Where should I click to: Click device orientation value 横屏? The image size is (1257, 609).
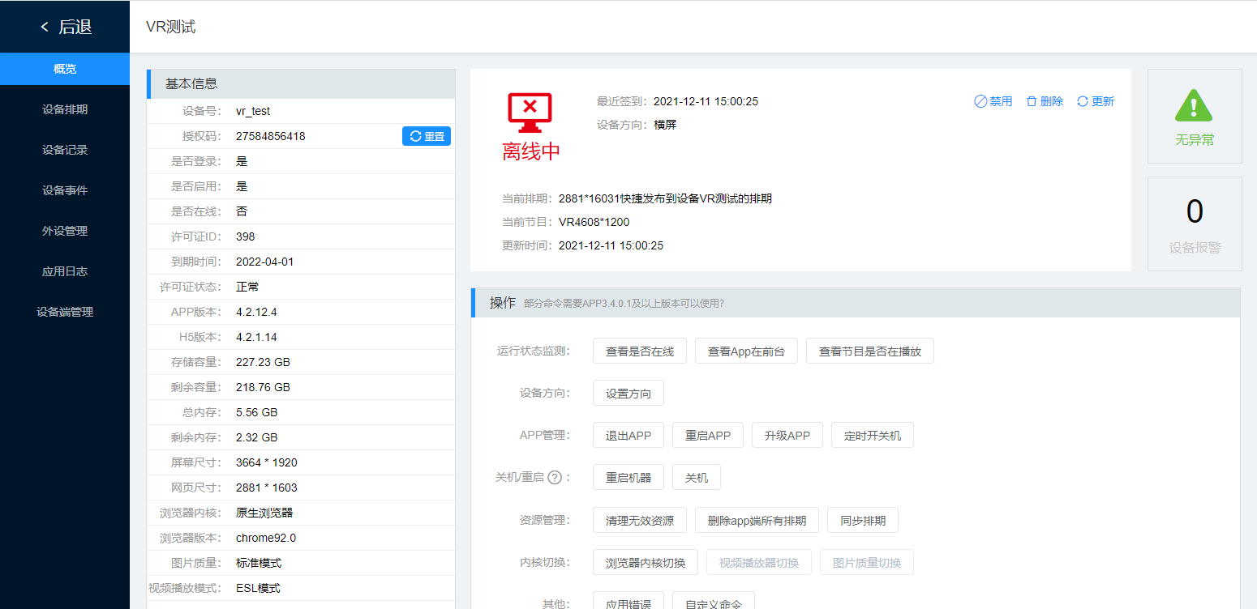pos(665,125)
